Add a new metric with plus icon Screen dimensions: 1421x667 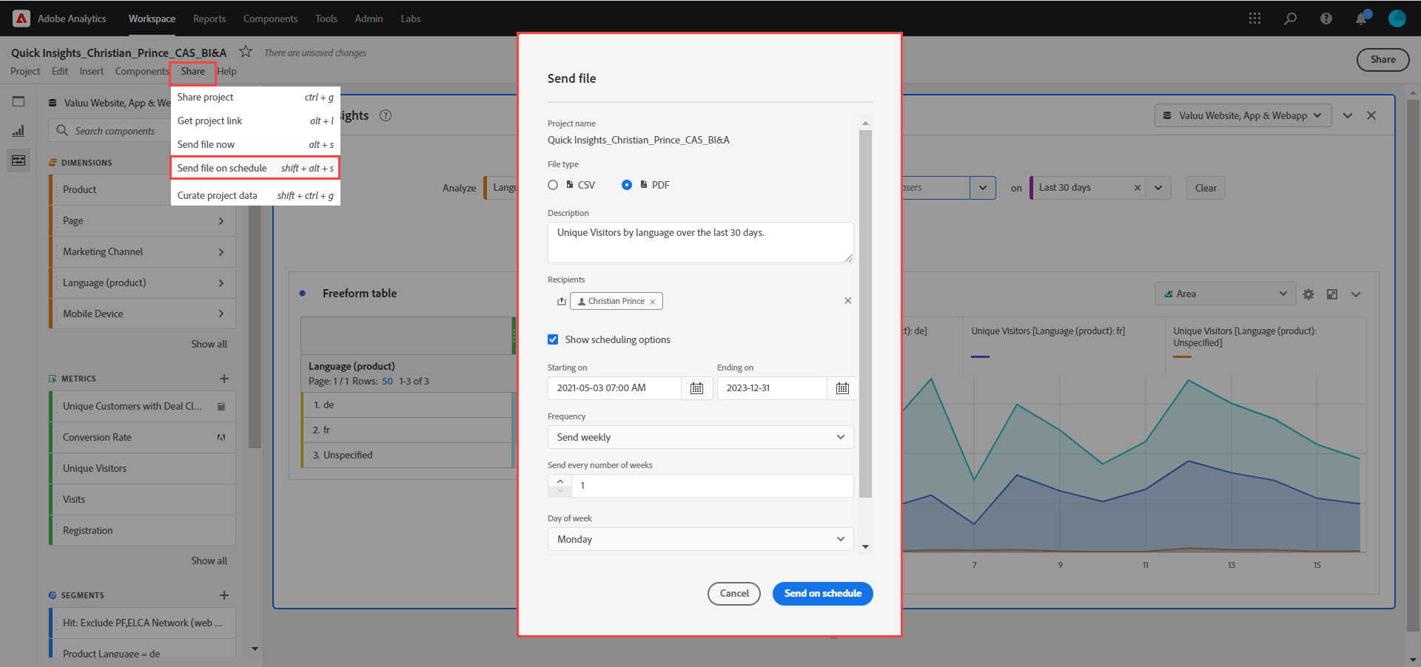click(x=224, y=379)
